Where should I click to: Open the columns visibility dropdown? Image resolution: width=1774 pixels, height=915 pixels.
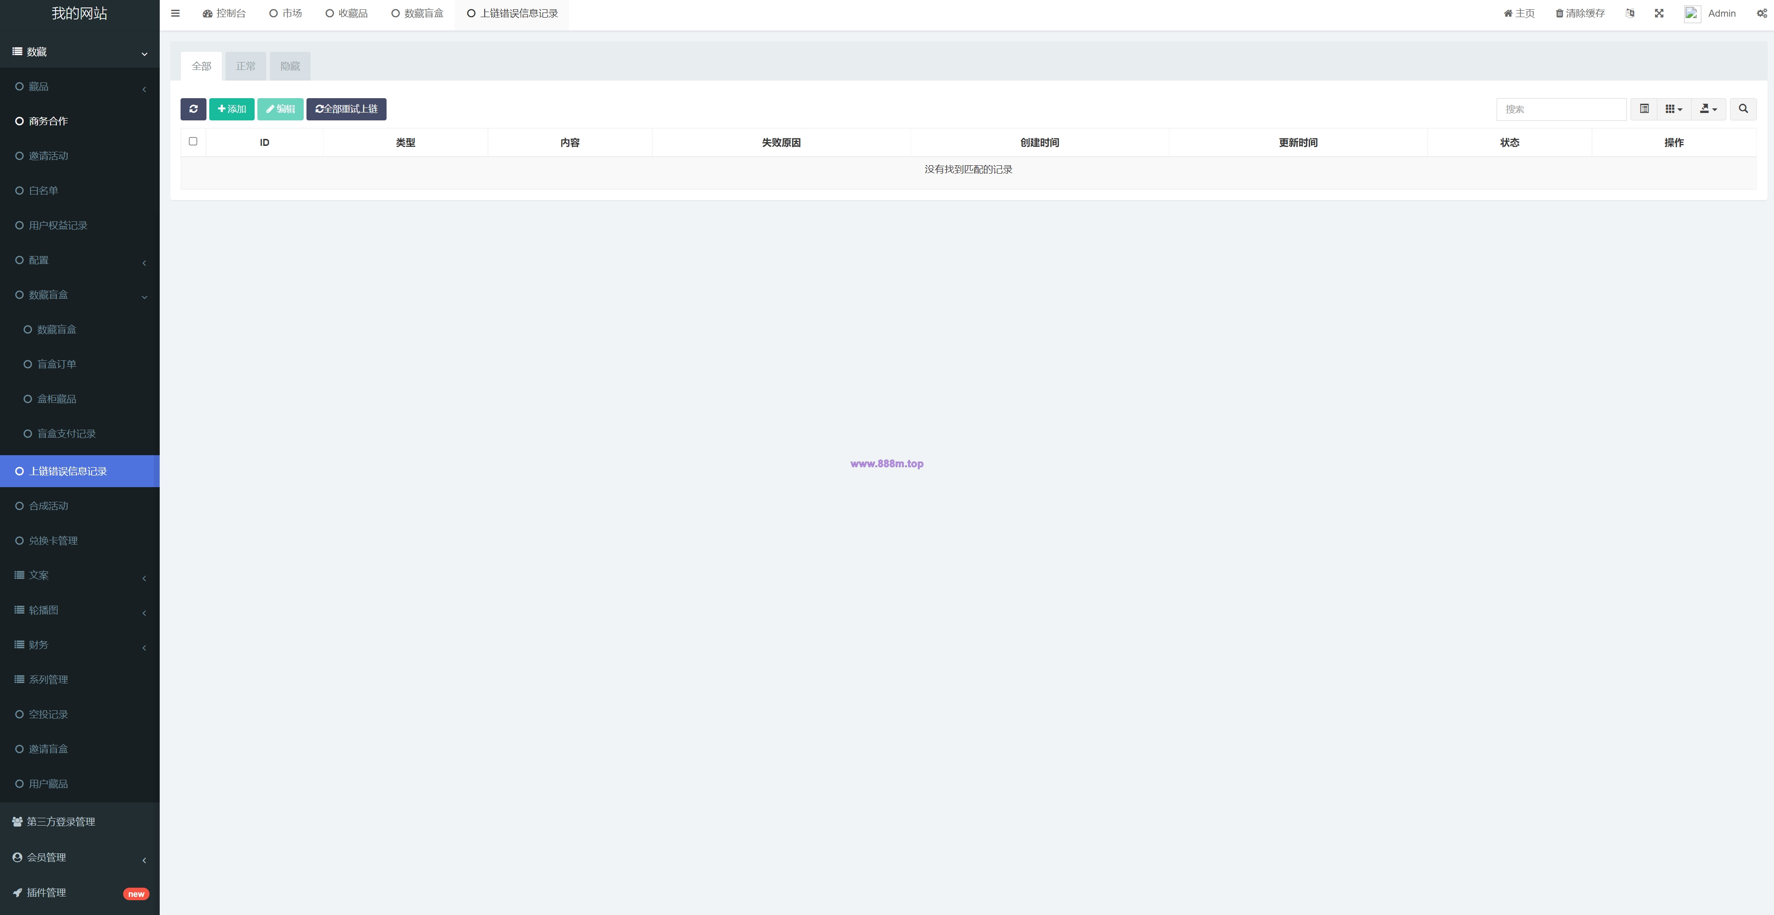(x=1674, y=109)
